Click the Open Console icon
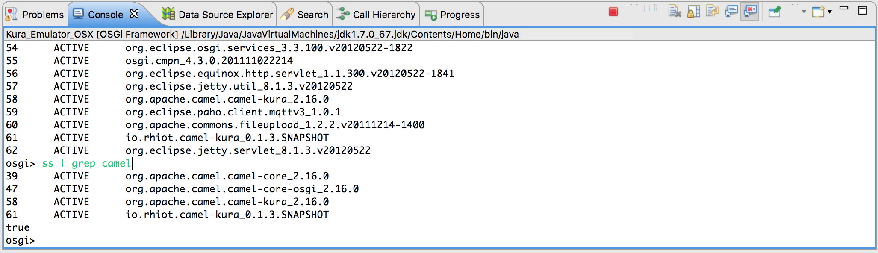This screenshot has height=253, width=878. click(x=818, y=12)
